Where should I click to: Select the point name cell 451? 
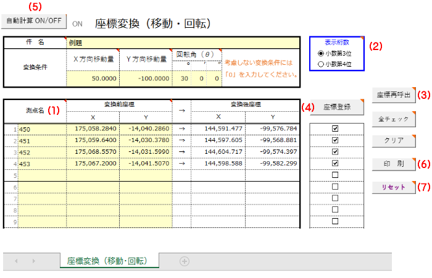[x=42, y=141]
